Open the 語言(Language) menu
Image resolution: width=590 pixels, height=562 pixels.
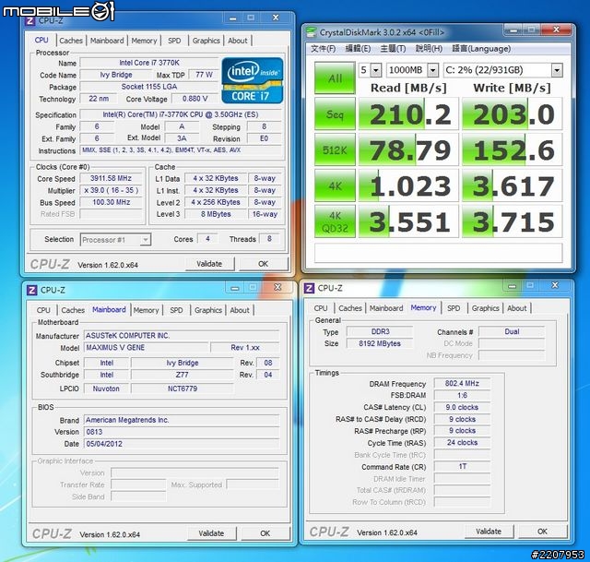pos(481,49)
